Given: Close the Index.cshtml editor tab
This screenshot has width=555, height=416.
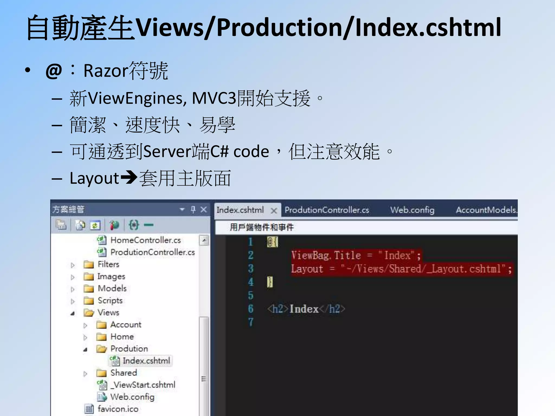Looking at the screenshot, I should point(274,211).
